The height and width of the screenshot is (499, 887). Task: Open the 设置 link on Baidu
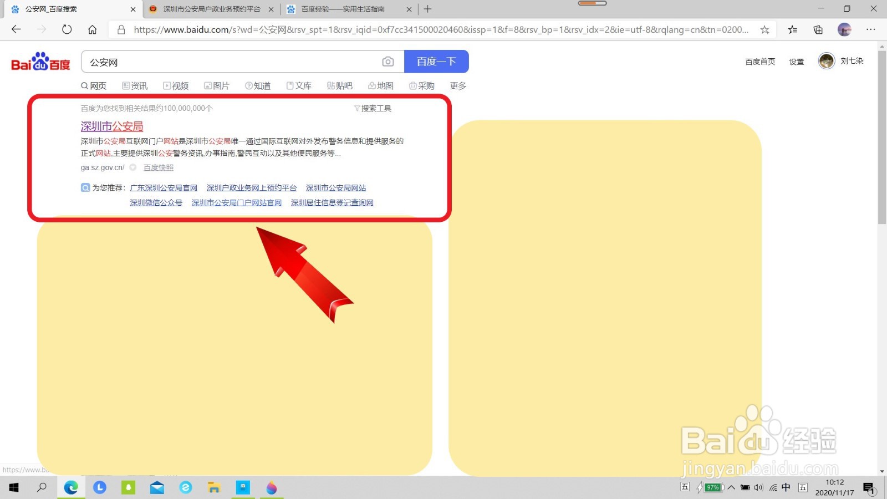pyautogui.click(x=797, y=62)
